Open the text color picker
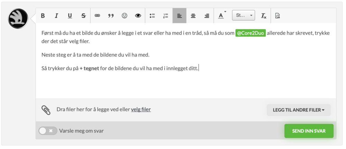Viewport: 346px width, 149px height. (221, 16)
